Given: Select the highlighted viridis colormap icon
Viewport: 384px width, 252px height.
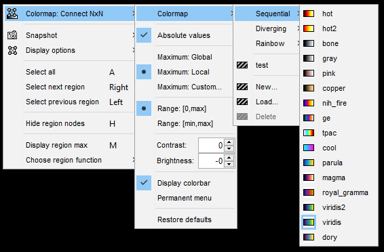Looking at the screenshot, I should tap(309, 222).
